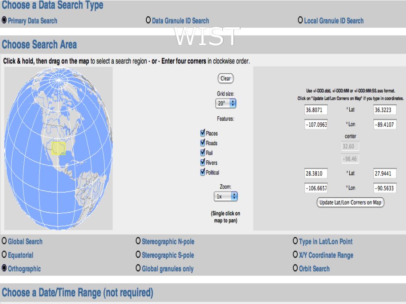Uncheck the Places feature checkbox

(203, 133)
